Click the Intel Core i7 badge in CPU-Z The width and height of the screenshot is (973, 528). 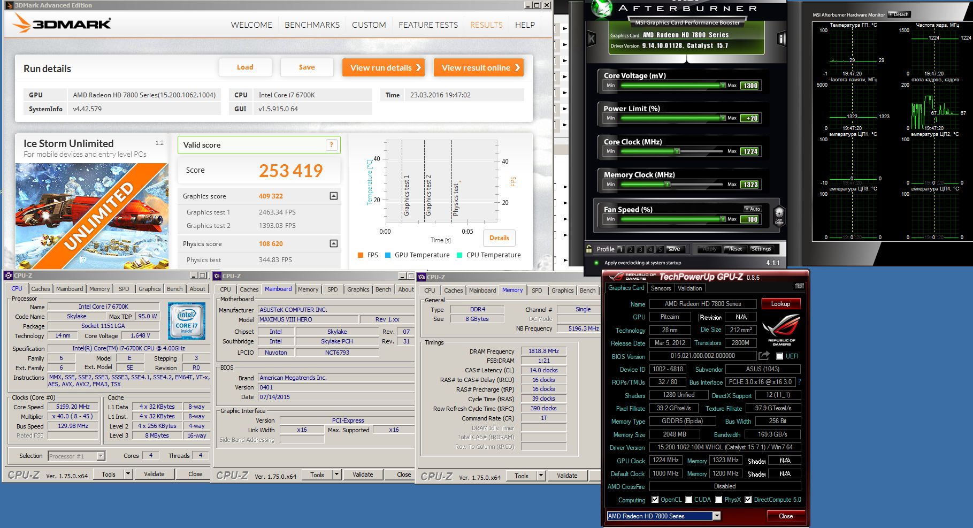tap(186, 321)
